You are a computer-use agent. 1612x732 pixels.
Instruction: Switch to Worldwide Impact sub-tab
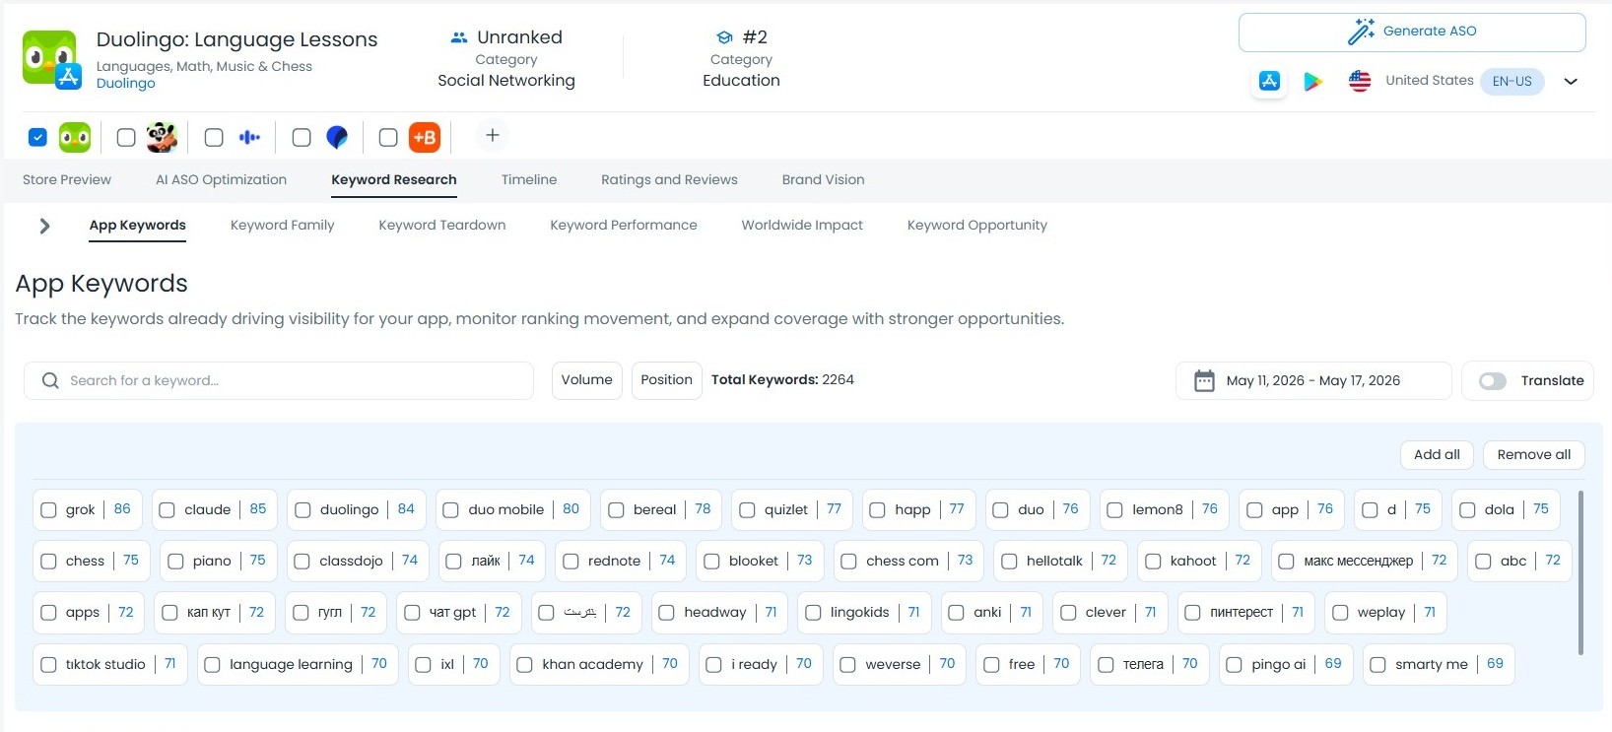802,225
